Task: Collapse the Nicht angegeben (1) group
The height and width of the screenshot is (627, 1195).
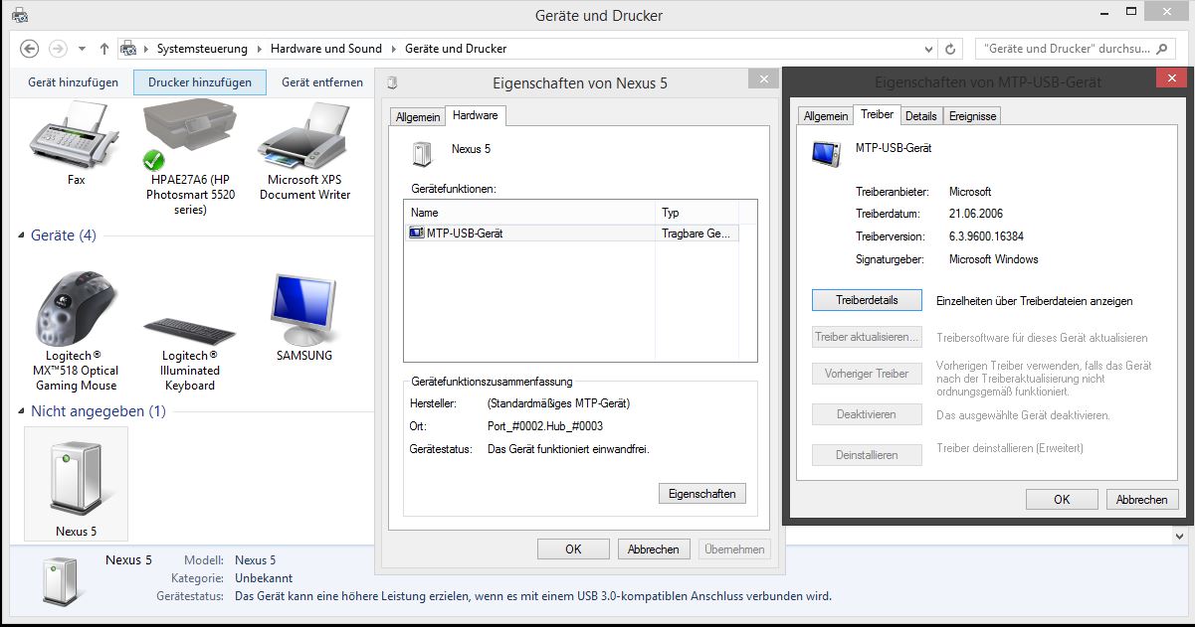Action: [x=22, y=411]
